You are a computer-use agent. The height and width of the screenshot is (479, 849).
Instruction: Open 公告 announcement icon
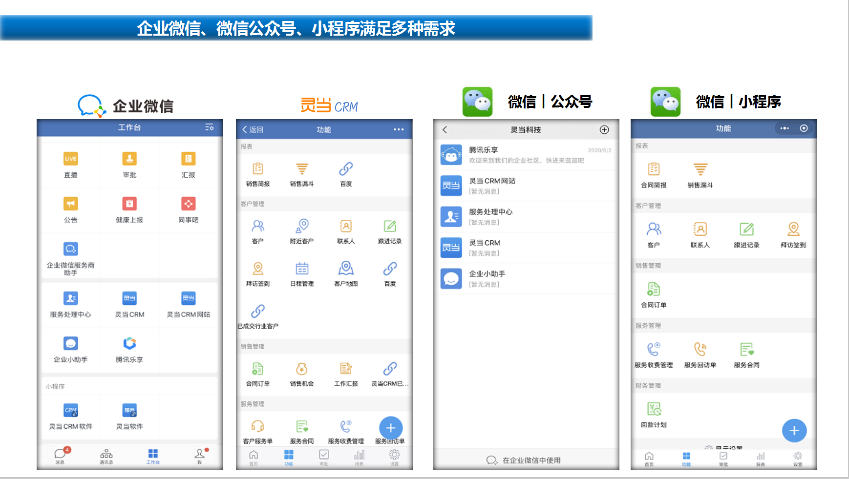[71, 204]
